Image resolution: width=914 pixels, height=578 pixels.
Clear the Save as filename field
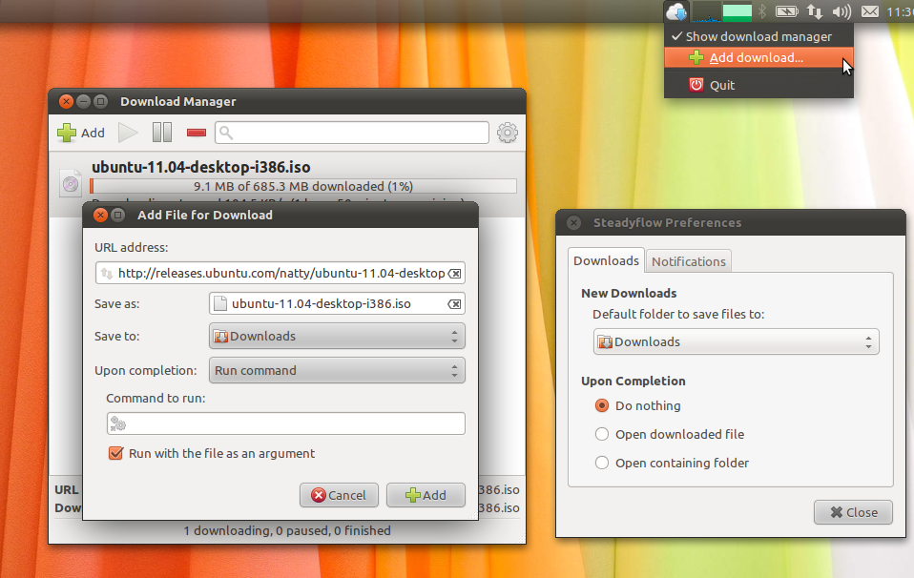click(455, 303)
